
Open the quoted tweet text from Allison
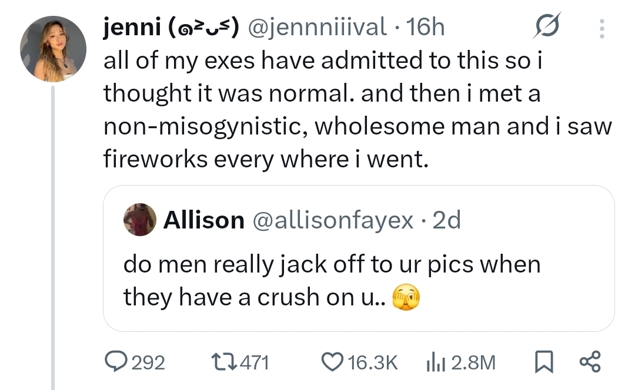click(x=331, y=281)
